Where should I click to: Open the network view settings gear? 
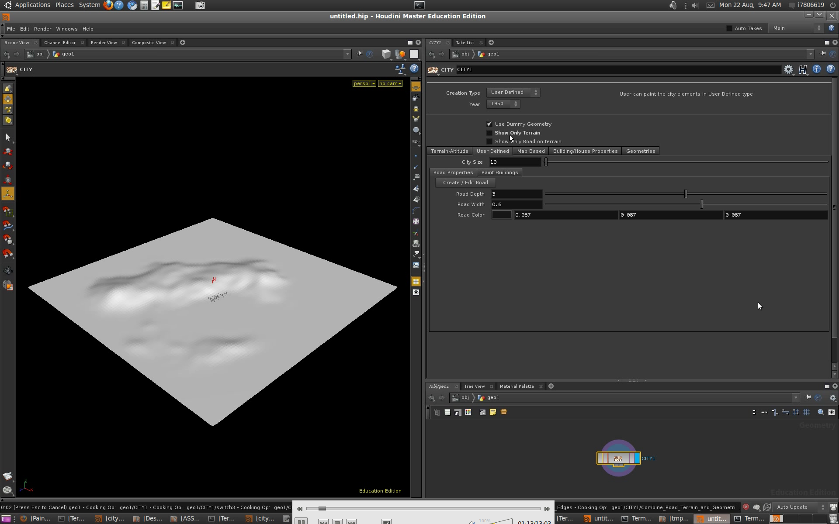833,398
